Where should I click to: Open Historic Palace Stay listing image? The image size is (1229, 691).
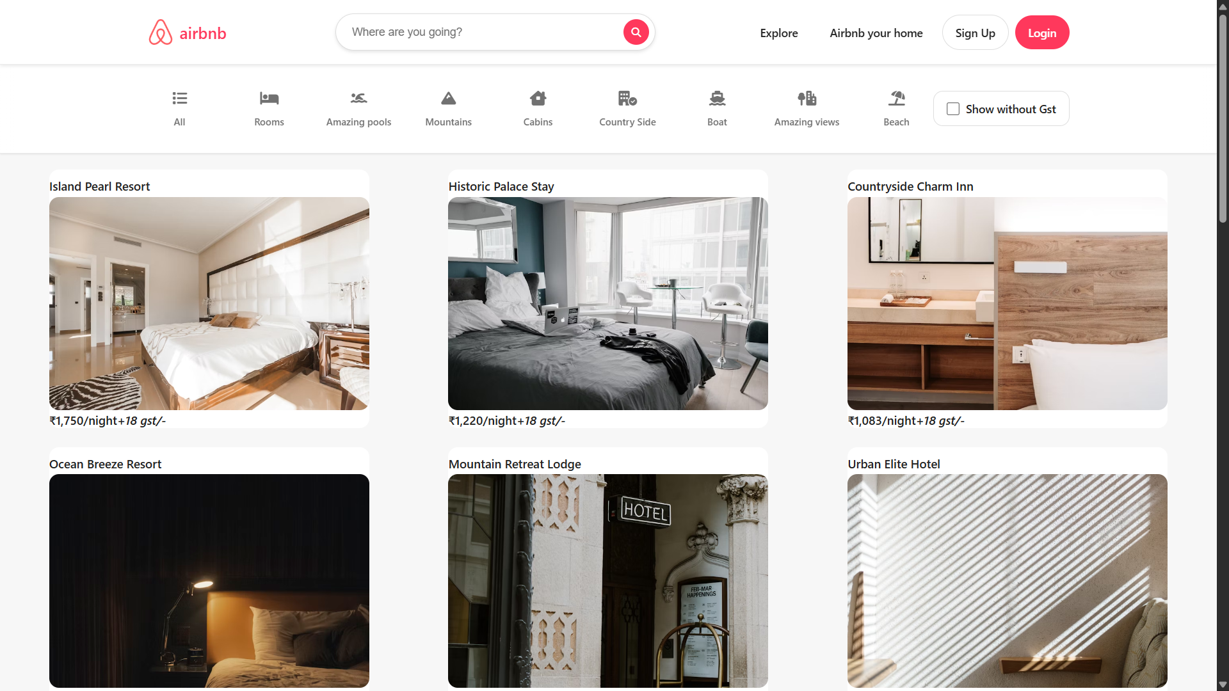(607, 303)
